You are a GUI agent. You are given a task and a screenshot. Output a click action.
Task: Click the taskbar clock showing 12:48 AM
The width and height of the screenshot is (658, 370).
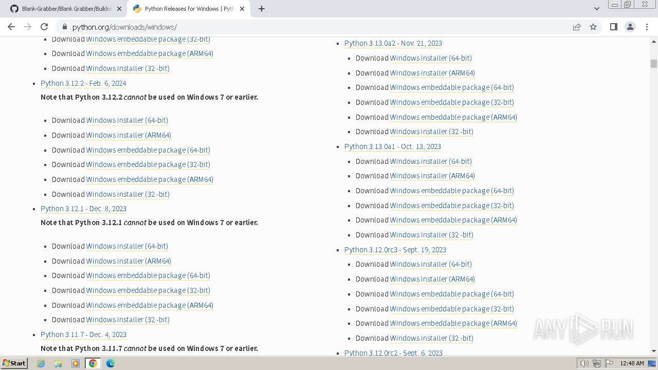tap(632, 363)
